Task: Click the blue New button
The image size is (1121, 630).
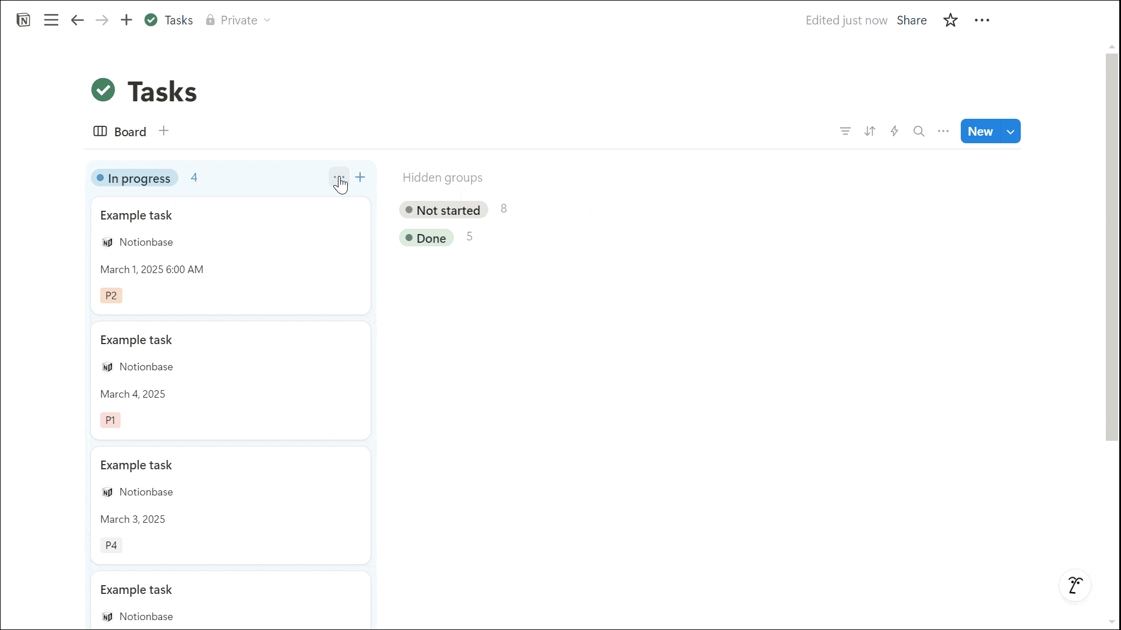Action: click(x=980, y=132)
